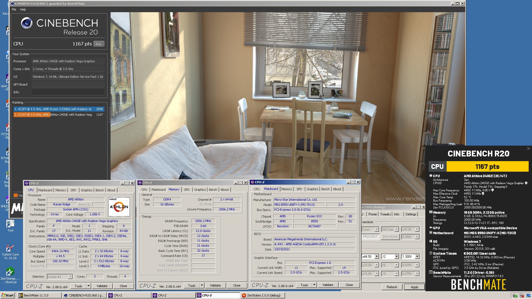This screenshot has height=299, width=532.
Task: Close the BenchMate CINEBENCH R20 overlay panel
Action: point(528,149)
